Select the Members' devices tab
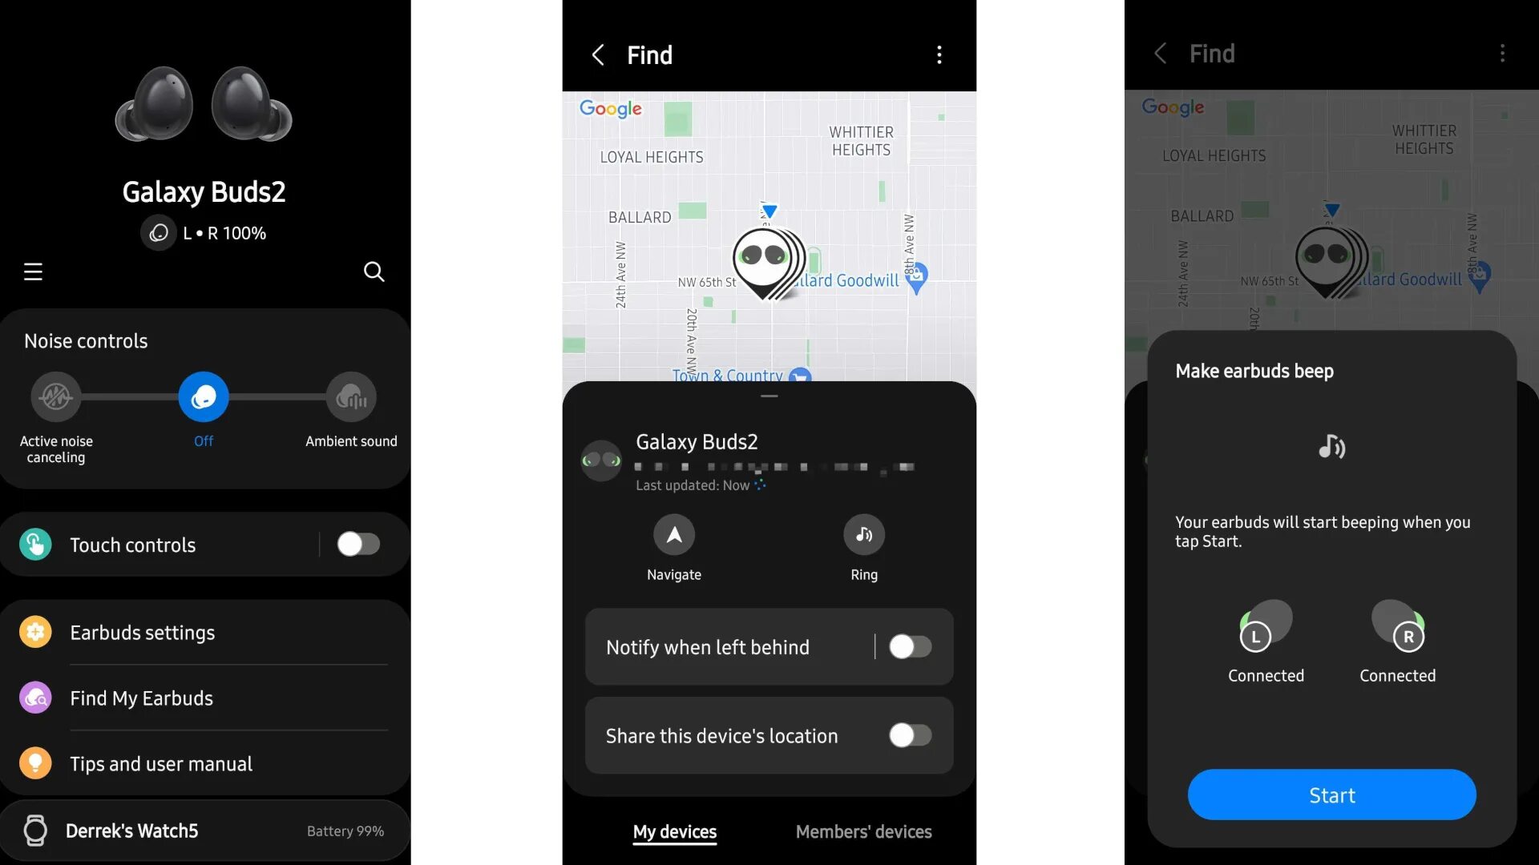The image size is (1539, 865). pos(863,831)
